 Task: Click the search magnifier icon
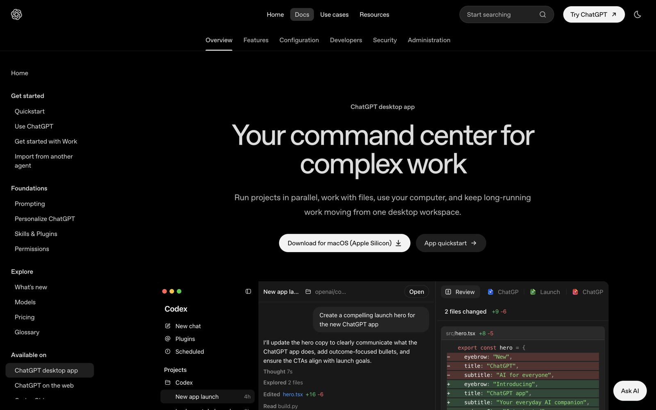point(542,14)
